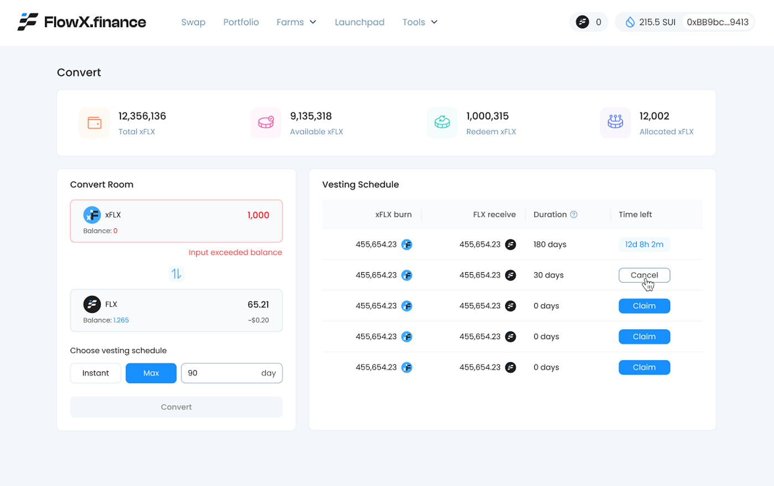Click the FLX balance value 1.265
Viewport: 774px width, 486px height.
[121, 320]
